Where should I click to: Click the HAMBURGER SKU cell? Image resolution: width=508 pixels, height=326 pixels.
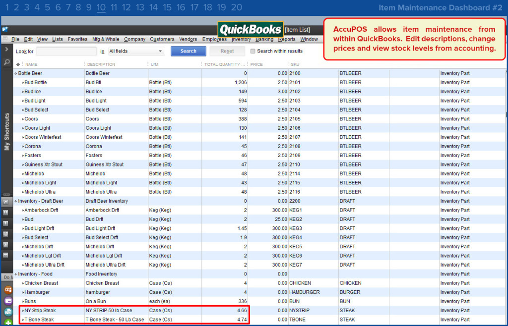[305, 292]
